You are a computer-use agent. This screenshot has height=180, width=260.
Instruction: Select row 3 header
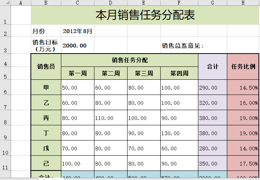point(5,45)
